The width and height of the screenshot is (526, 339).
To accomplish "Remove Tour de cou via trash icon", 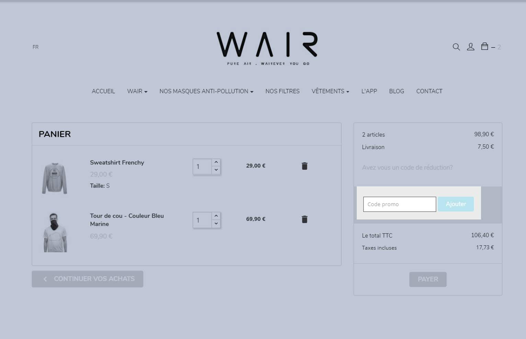I will (x=304, y=219).
